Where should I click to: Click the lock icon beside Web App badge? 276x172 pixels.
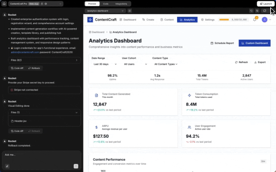pyautogui.click(x=42, y=4)
